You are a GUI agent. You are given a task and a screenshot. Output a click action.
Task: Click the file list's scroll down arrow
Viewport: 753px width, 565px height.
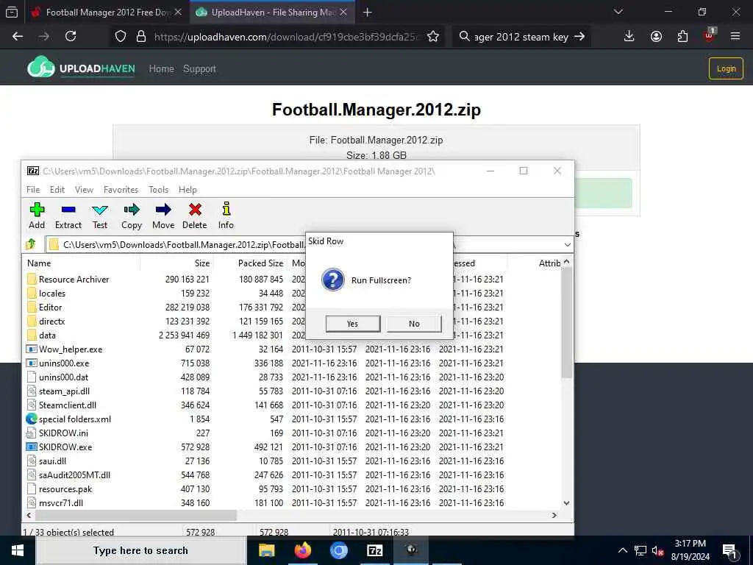tap(567, 503)
